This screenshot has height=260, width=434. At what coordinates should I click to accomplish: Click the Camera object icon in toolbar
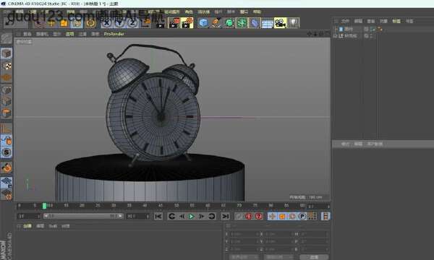(280, 23)
